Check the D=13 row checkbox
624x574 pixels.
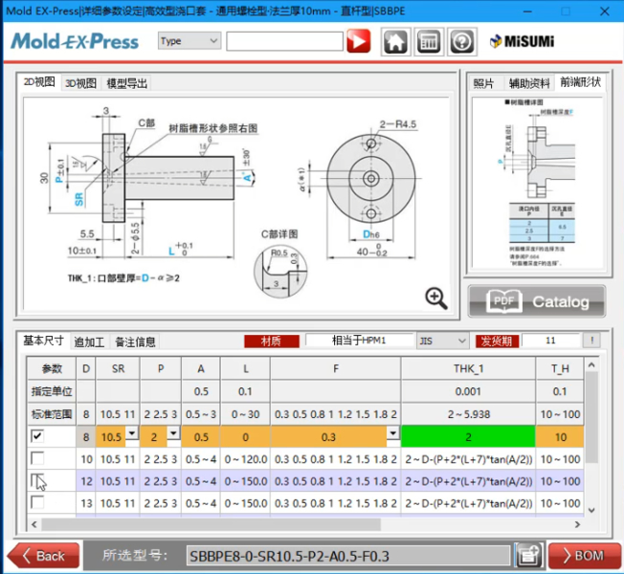(x=37, y=502)
